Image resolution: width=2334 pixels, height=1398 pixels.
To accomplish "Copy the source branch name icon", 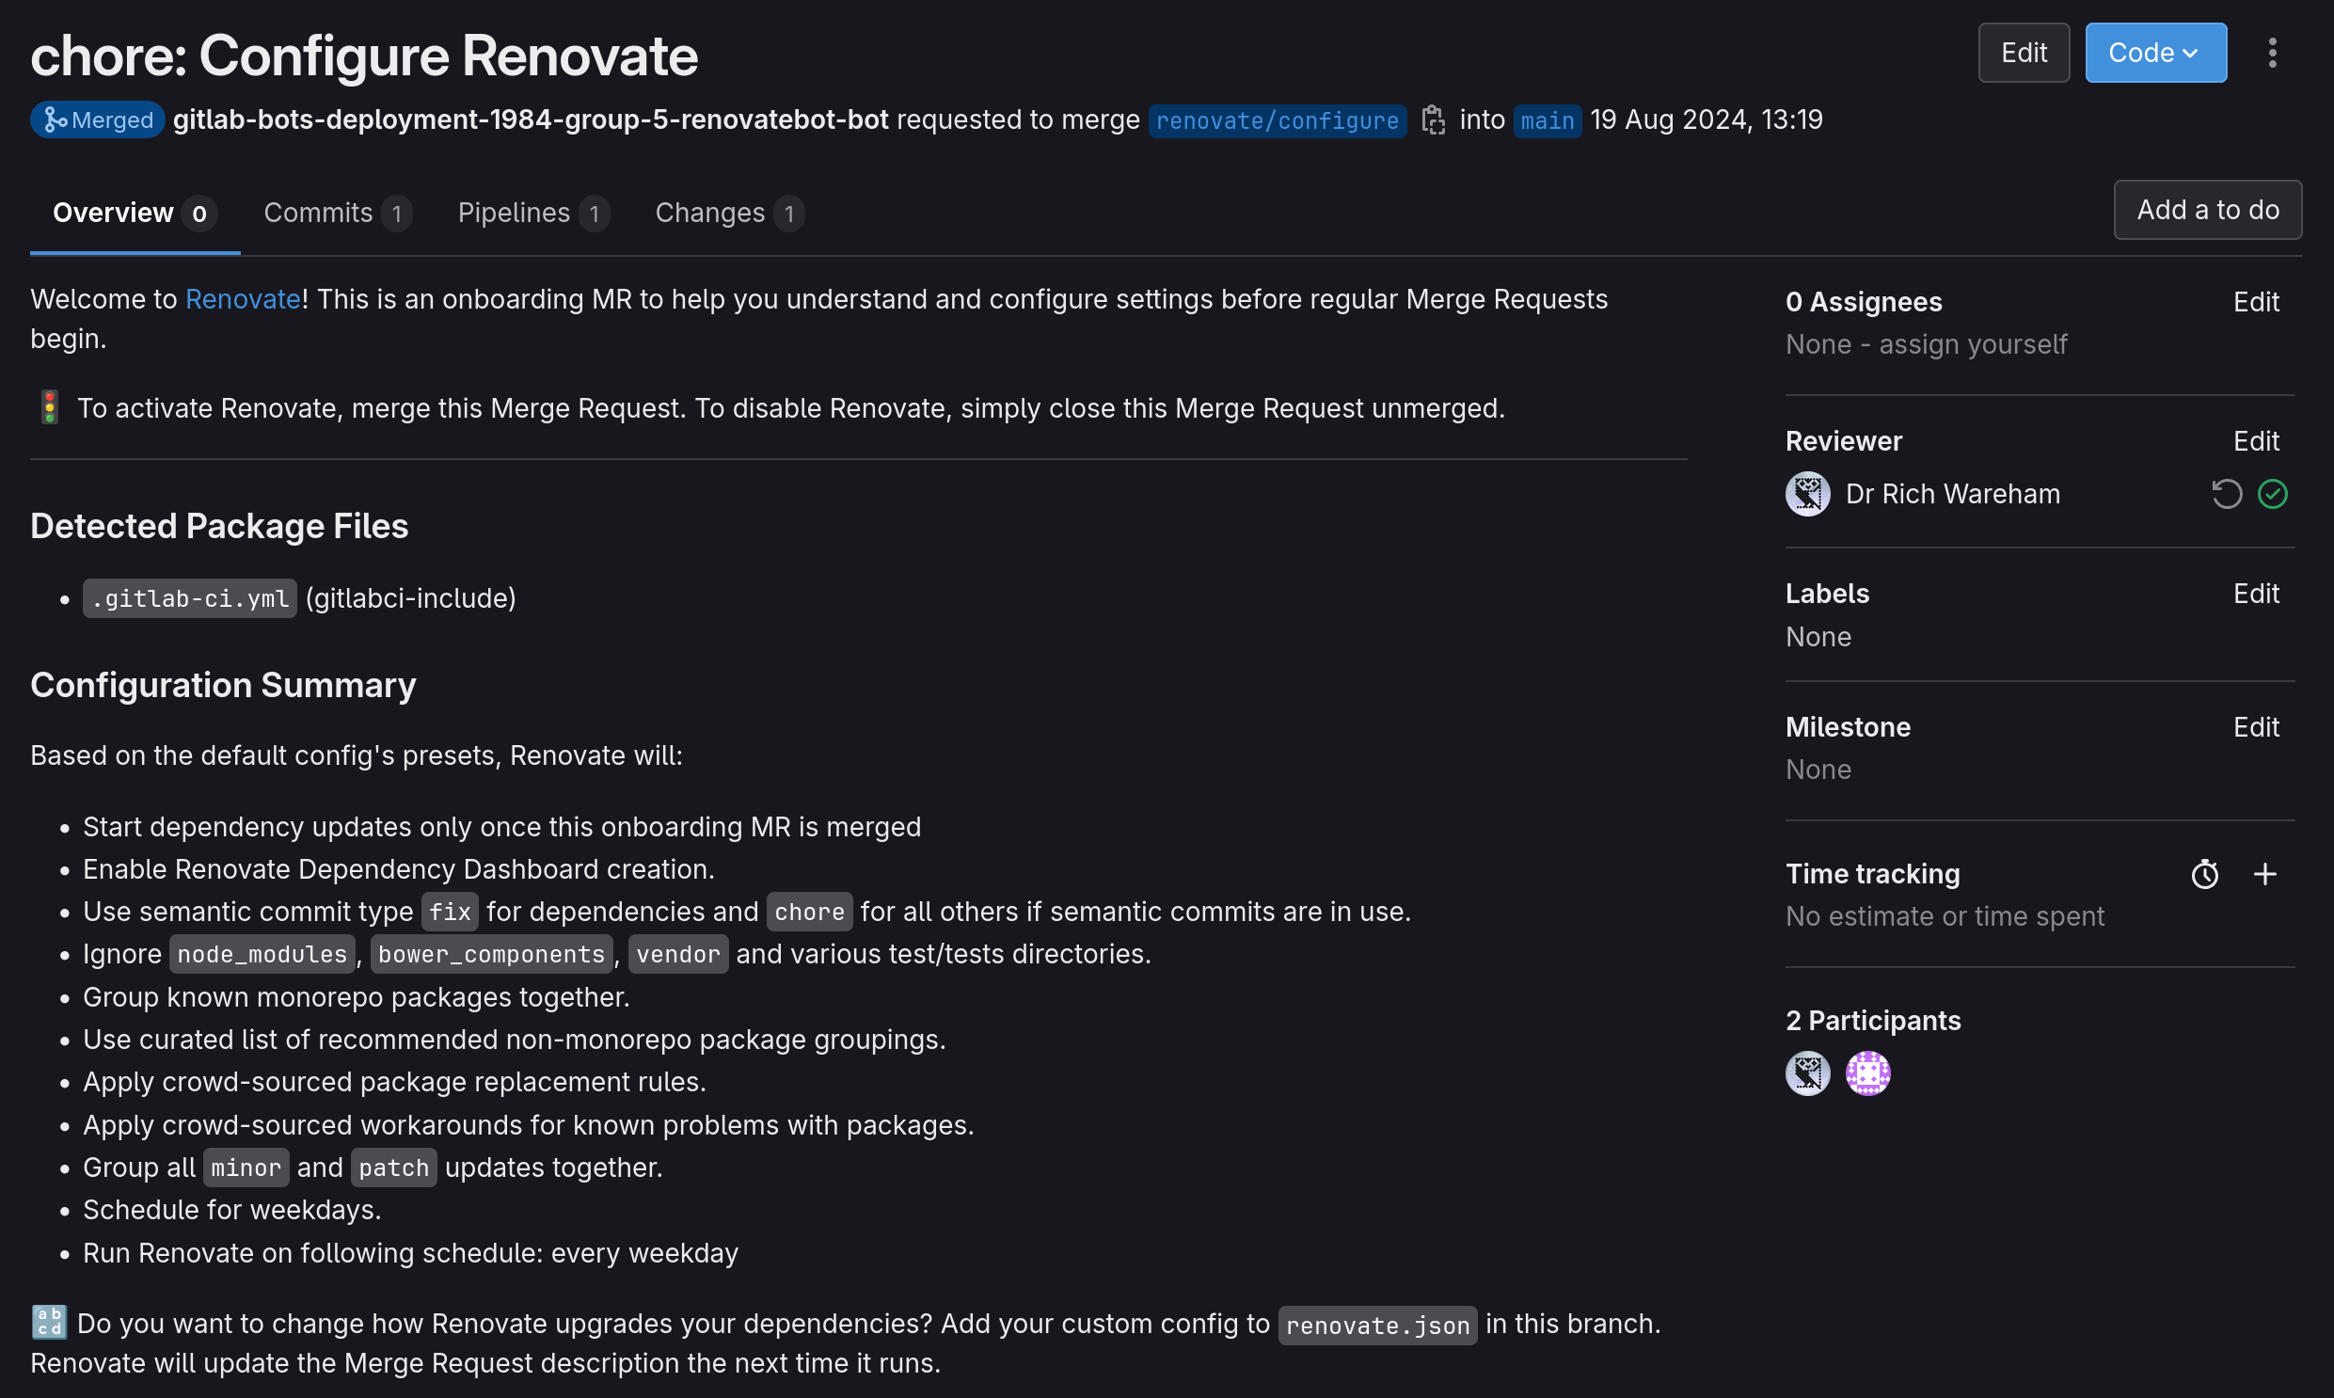I will tap(1433, 119).
